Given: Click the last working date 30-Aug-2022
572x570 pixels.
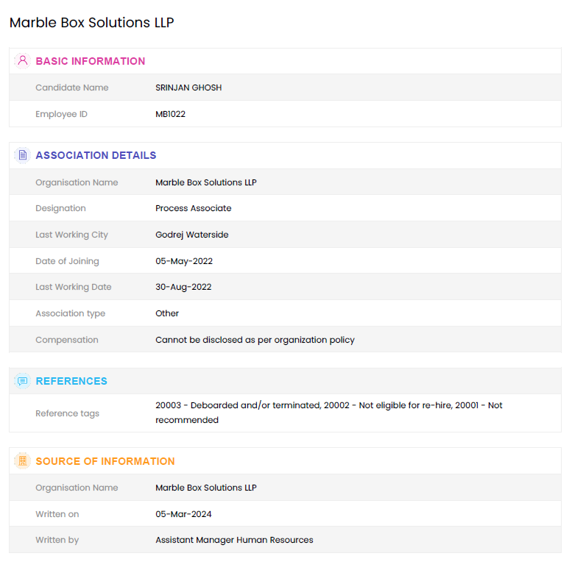Looking at the screenshot, I should tap(183, 287).
